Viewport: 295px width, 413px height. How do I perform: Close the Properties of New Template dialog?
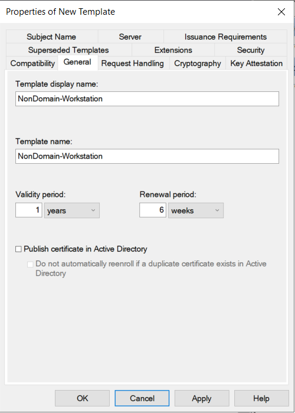281,12
